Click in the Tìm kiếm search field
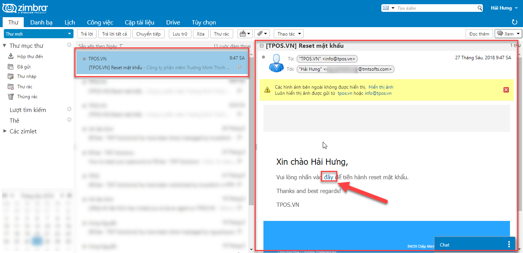Viewport: 523px width, 253px height. pyautogui.click(x=436, y=8)
